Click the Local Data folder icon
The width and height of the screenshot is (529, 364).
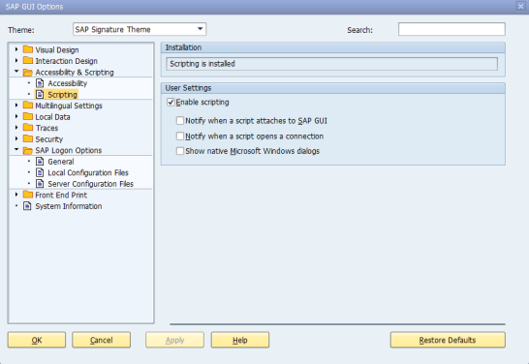click(x=28, y=116)
